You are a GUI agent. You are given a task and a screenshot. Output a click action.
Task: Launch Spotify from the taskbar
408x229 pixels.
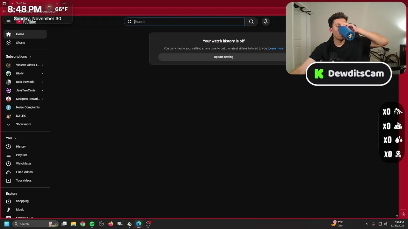pyautogui.click(x=92, y=224)
